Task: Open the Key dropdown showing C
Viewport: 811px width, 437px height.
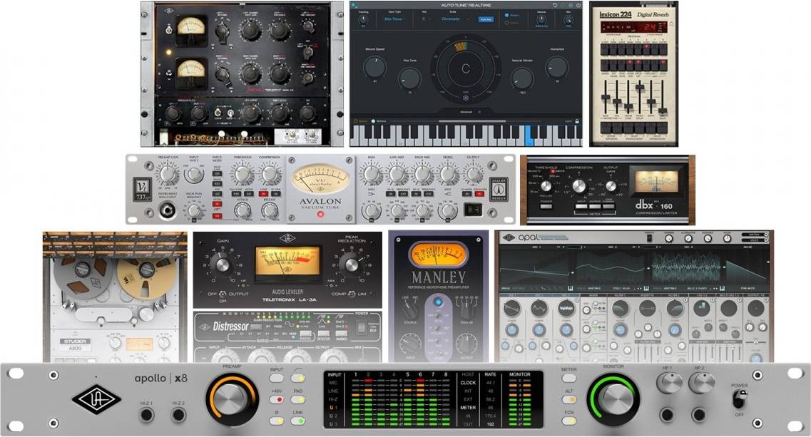Action: pos(428,19)
